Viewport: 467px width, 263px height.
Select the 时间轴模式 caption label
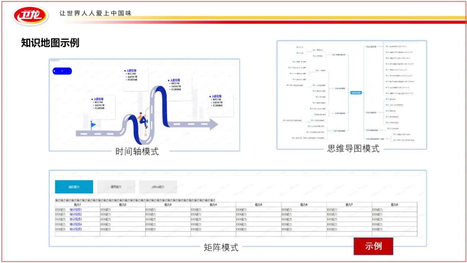137,152
